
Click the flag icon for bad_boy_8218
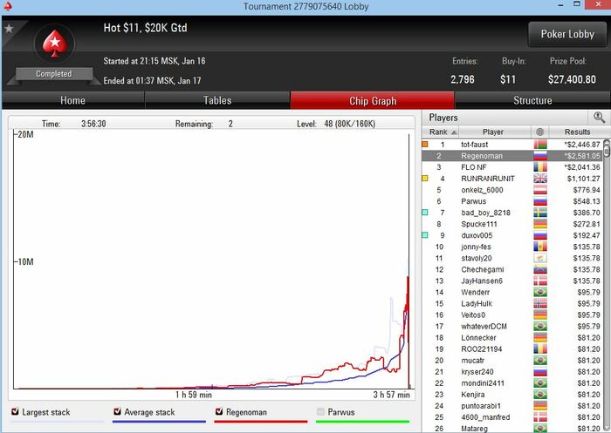pyautogui.click(x=540, y=213)
